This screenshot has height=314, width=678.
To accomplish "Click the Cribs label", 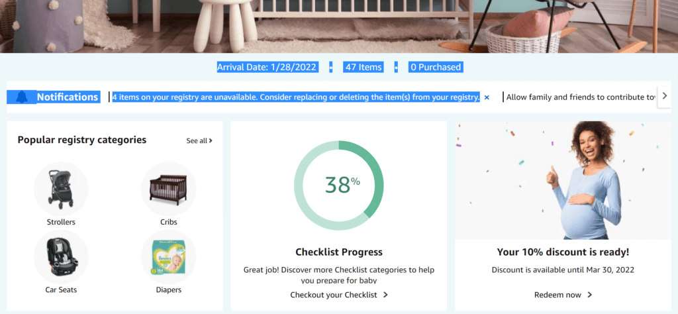I will 168,222.
